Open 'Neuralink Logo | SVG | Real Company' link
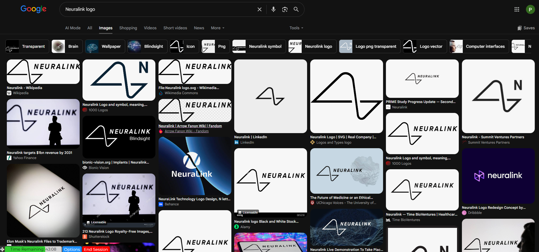The height and width of the screenshot is (252, 539). click(x=343, y=137)
